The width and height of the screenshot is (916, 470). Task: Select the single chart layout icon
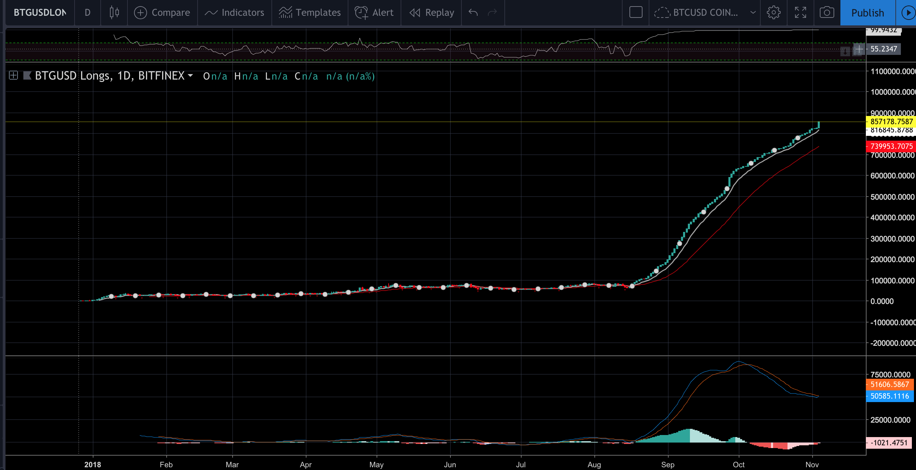point(635,12)
